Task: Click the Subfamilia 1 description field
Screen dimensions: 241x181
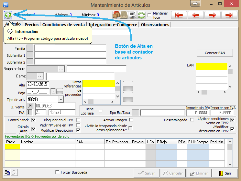Action: point(70,55)
